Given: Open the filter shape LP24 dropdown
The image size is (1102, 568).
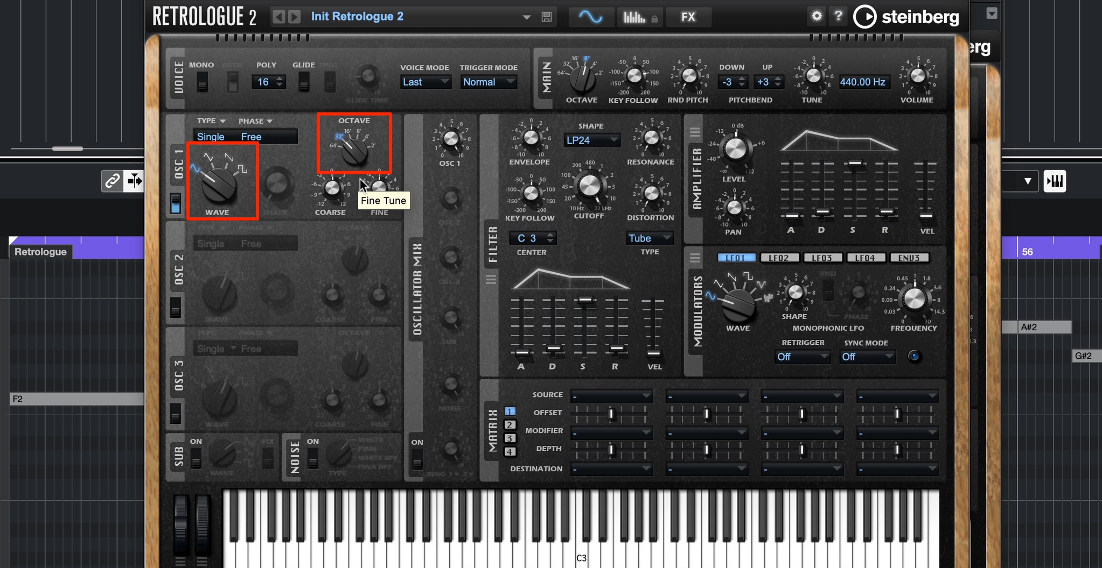Looking at the screenshot, I should tap(592, 140).
